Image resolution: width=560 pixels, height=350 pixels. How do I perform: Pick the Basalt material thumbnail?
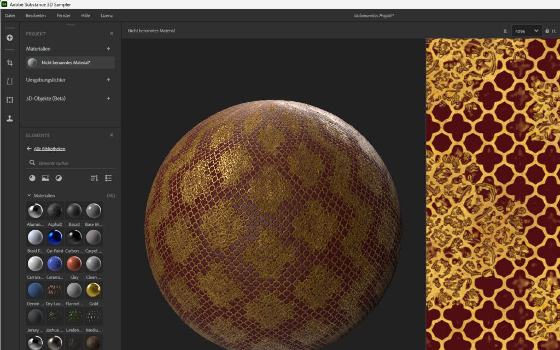tap(74, 211)
